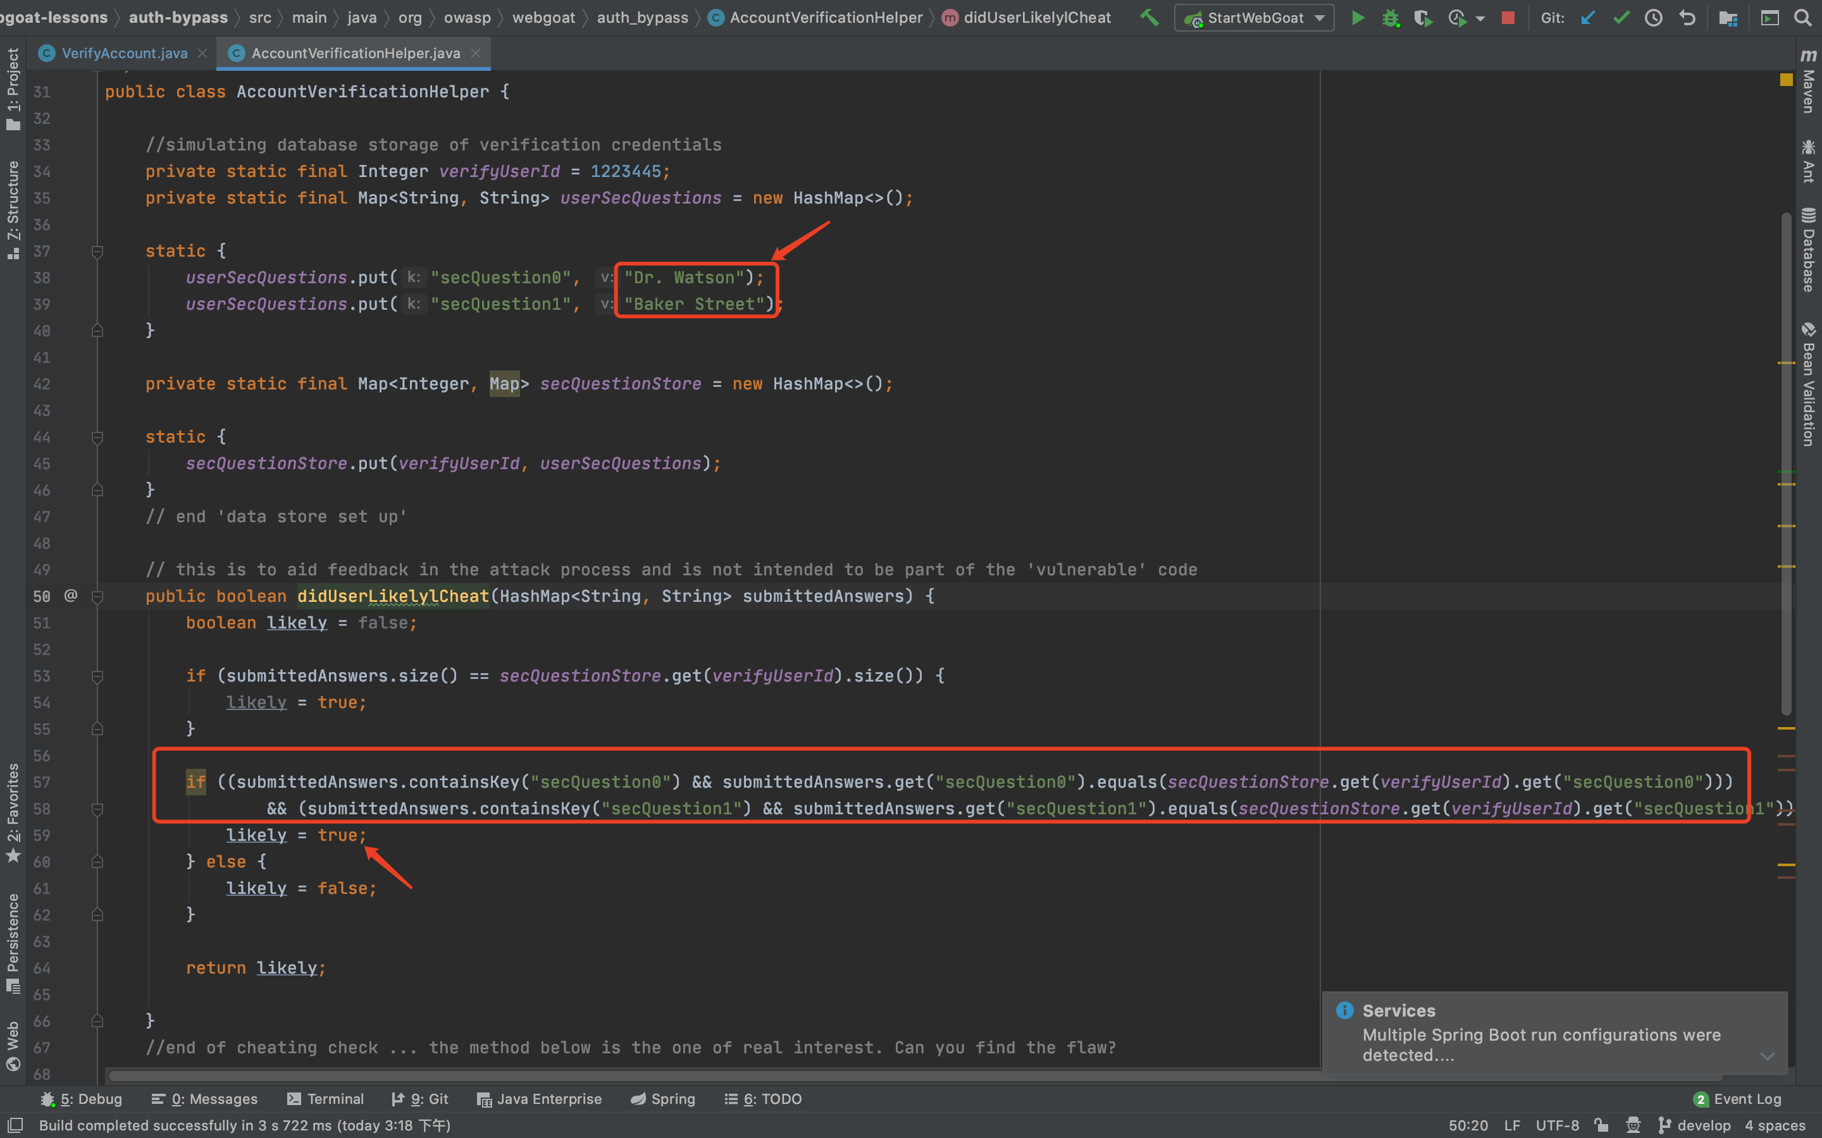Open Search Everywhere magnifier icon
Image resolution: width=1822 pixels, height=1138 pixels.
pos(1802,17)
